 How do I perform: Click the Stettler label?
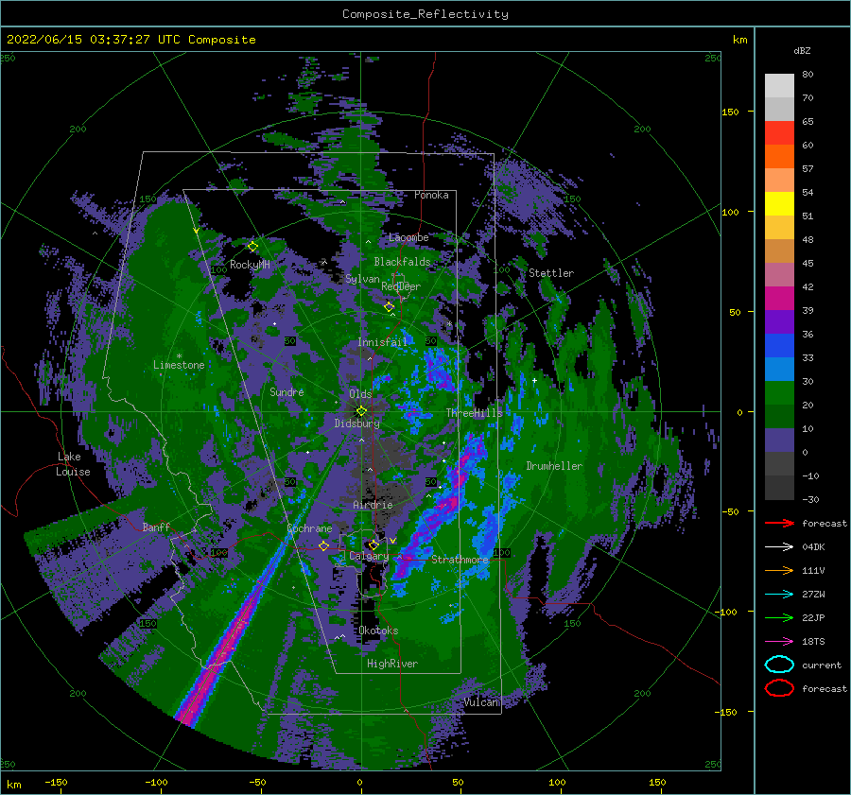pyautogui.click(x=551, y=273)
